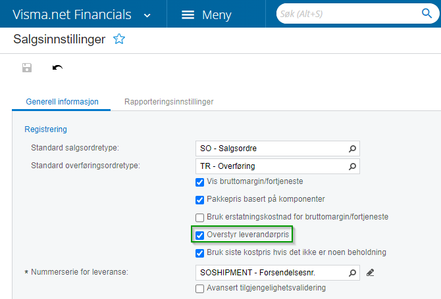Mark Salgsinnstillinger as favorite with star
441x299 pixels.
(119, 39)
